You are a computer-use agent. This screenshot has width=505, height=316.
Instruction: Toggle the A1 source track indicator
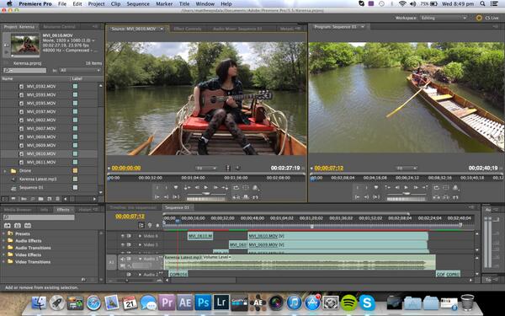(111, 262)
